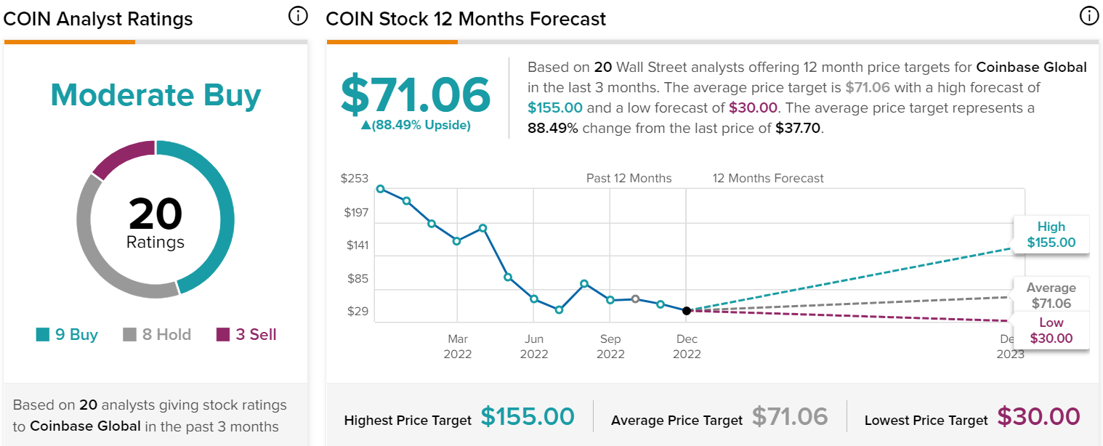
Task: Select the gray square icon beside 8 Hold
Action: tap(131, 333)
